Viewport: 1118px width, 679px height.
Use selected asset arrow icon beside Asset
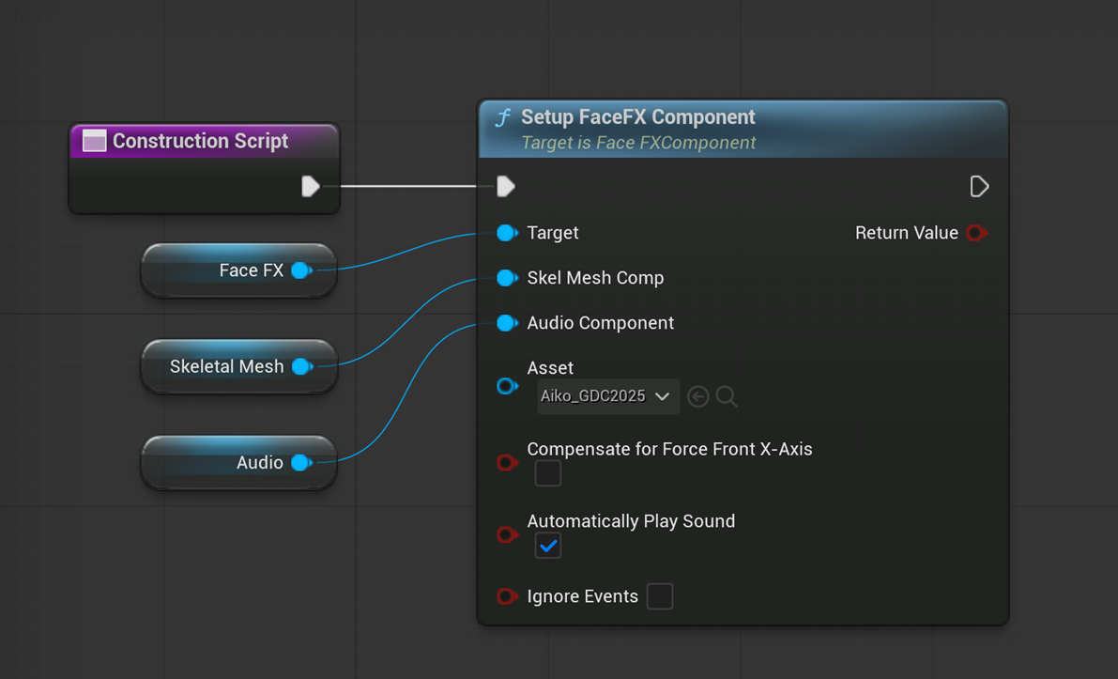coord(698,395)
